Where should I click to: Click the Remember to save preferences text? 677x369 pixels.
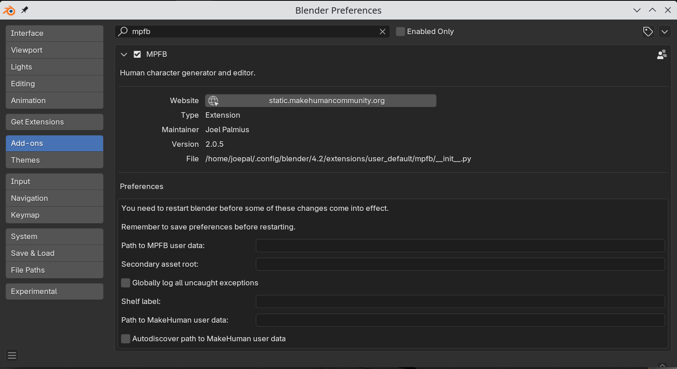(209, 227)
